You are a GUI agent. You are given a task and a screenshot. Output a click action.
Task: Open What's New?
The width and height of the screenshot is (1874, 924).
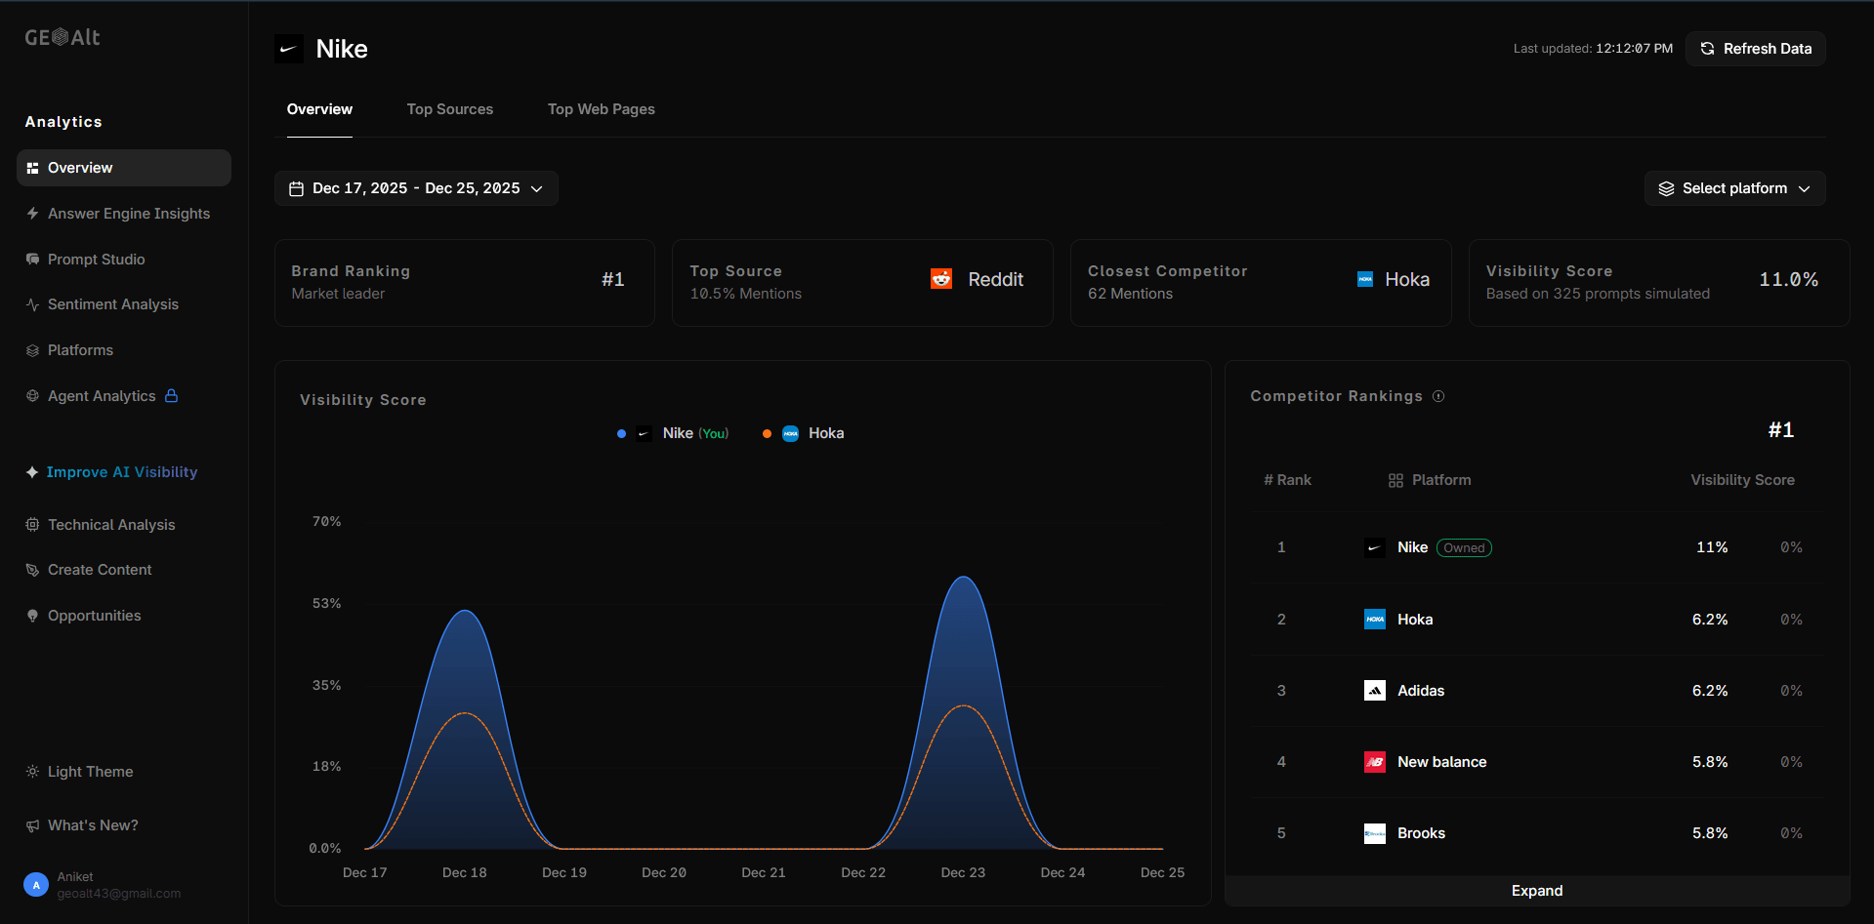tap(124, 825)
